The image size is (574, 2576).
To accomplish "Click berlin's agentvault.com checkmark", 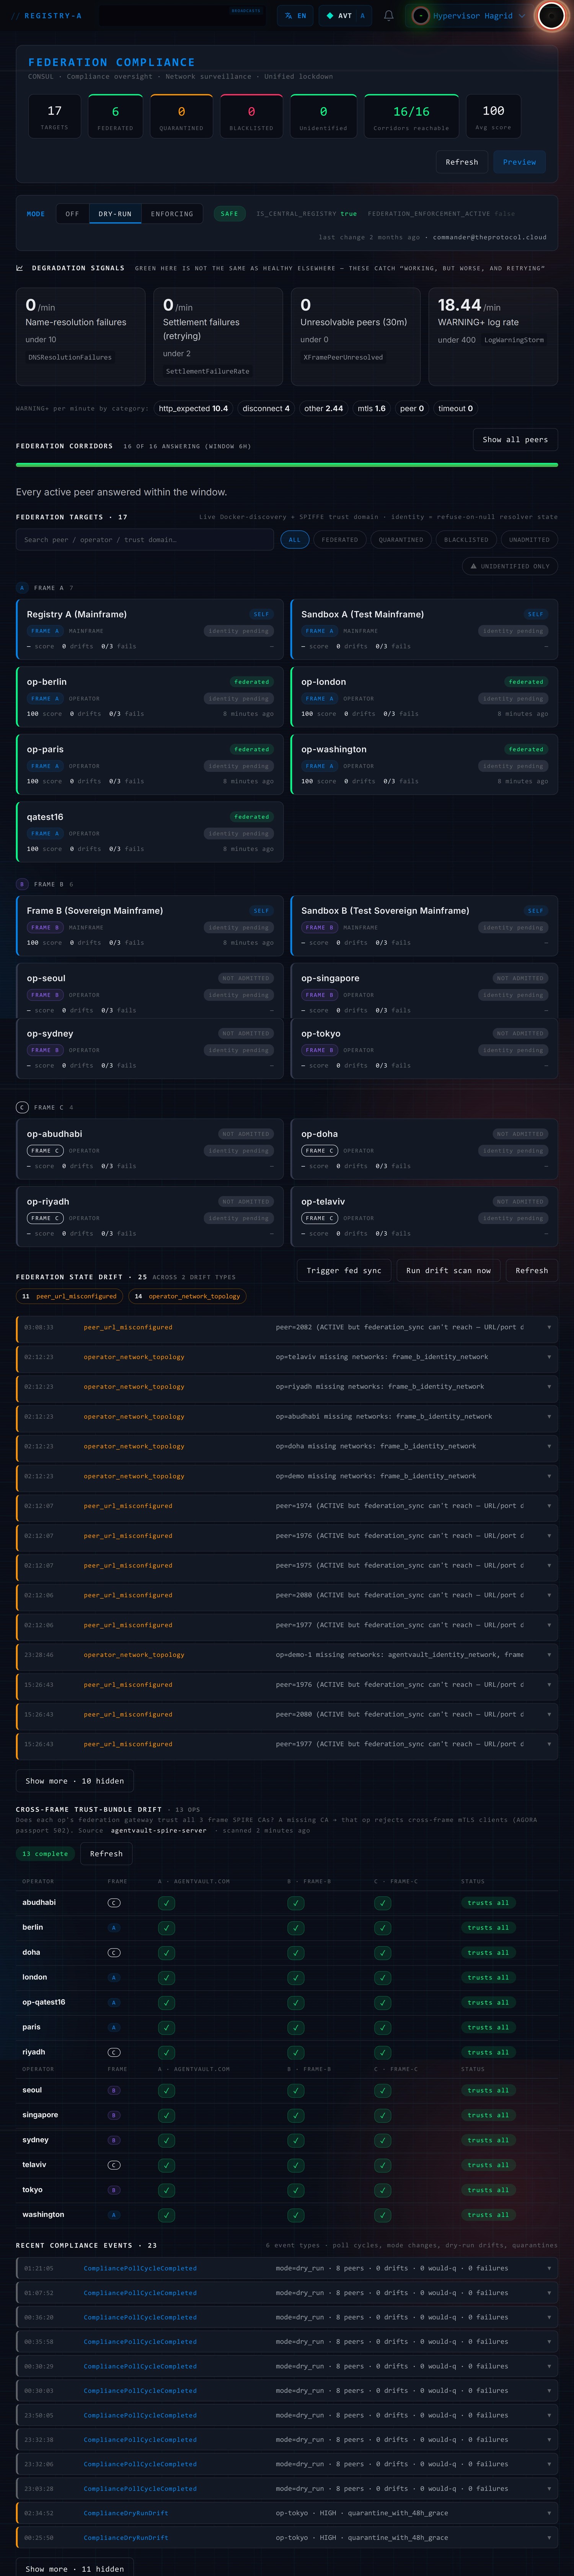I will click(166, 1928).
